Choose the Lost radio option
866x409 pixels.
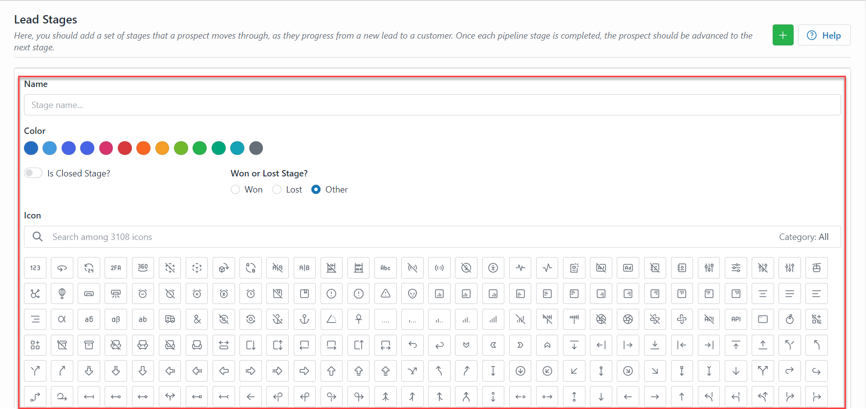[277, 190]
